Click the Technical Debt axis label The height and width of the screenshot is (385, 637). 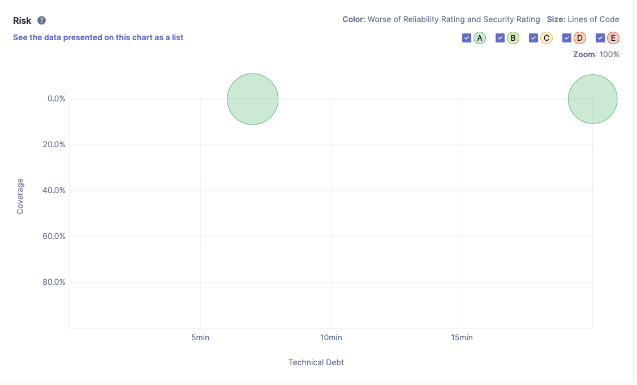[316, 362]
